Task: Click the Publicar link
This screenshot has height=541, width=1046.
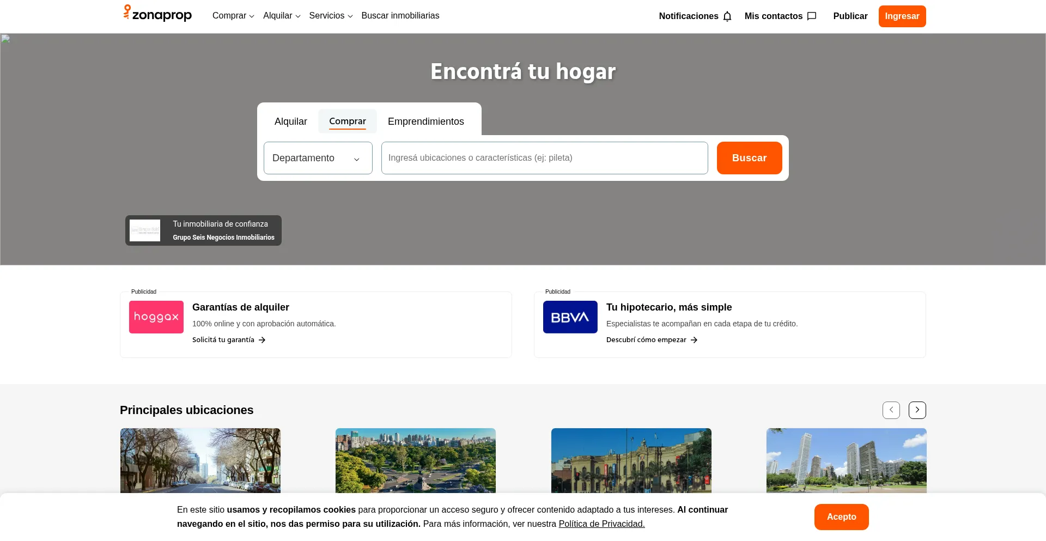Action: click(x=850, y=16)
